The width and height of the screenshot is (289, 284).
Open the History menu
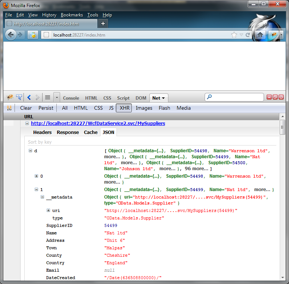point(49,15)
